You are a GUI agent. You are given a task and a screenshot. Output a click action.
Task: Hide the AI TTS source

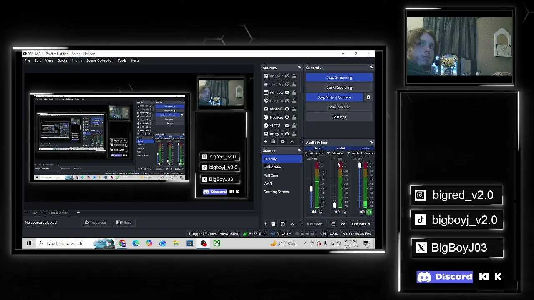coord(287,125)
